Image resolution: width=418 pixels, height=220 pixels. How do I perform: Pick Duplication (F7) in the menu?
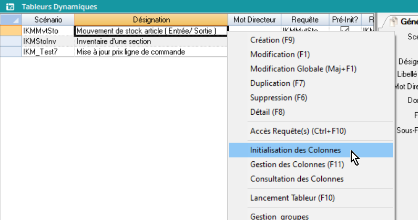pos(277,83)
